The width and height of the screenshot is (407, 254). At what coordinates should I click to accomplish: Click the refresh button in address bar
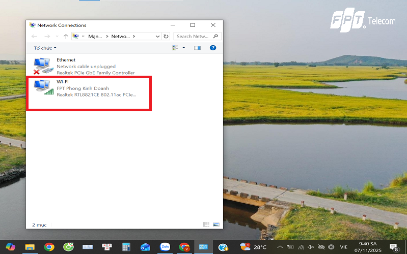pos(166,37)
